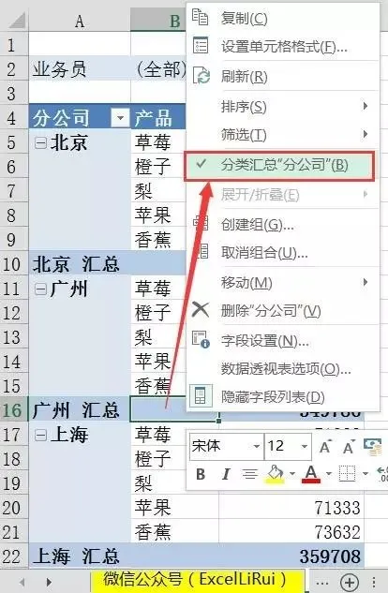
Task: Click the field settings (字段设置) icon
Action: (201, 339)
